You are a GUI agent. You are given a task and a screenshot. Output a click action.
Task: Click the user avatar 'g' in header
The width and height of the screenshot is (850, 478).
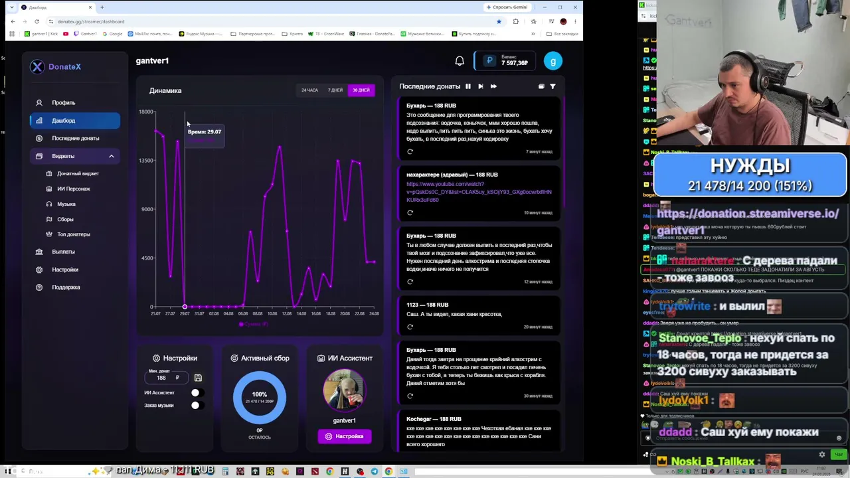point(553,61)
